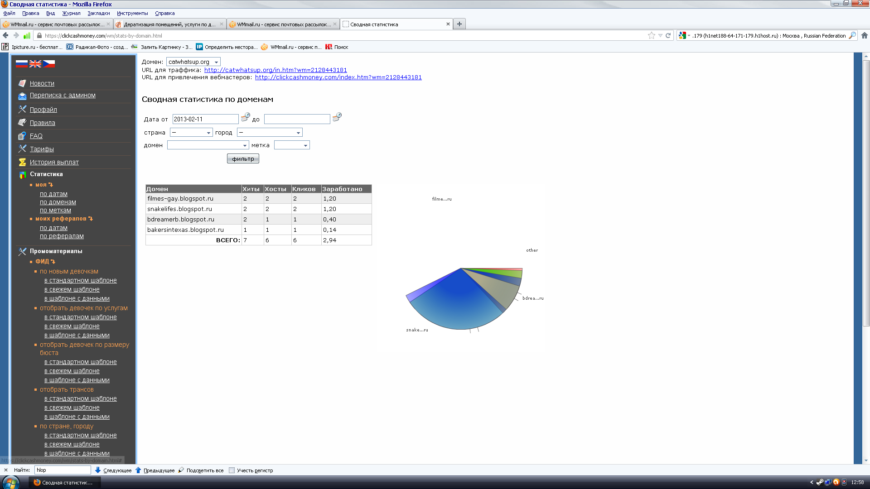The width and height of the screenshot is (870, 489).
Task: Click the Czech flag language icon
Action: pos(49,64)
